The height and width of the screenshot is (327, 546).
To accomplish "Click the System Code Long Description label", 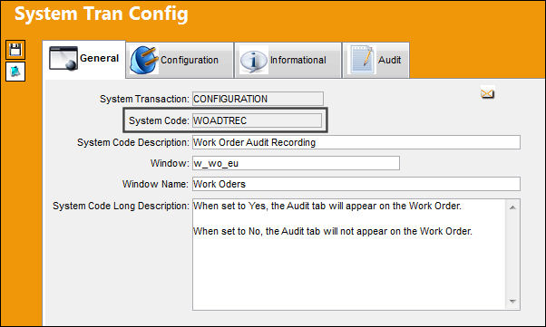I will point(121,206).
